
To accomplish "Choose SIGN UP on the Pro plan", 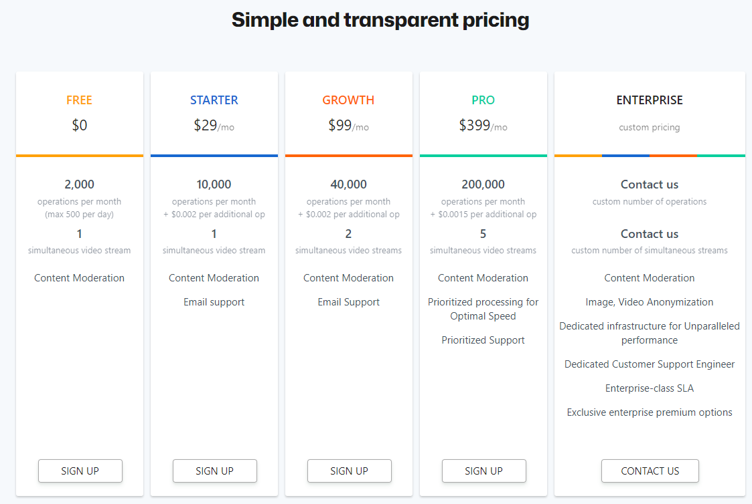I will [483, 471].
